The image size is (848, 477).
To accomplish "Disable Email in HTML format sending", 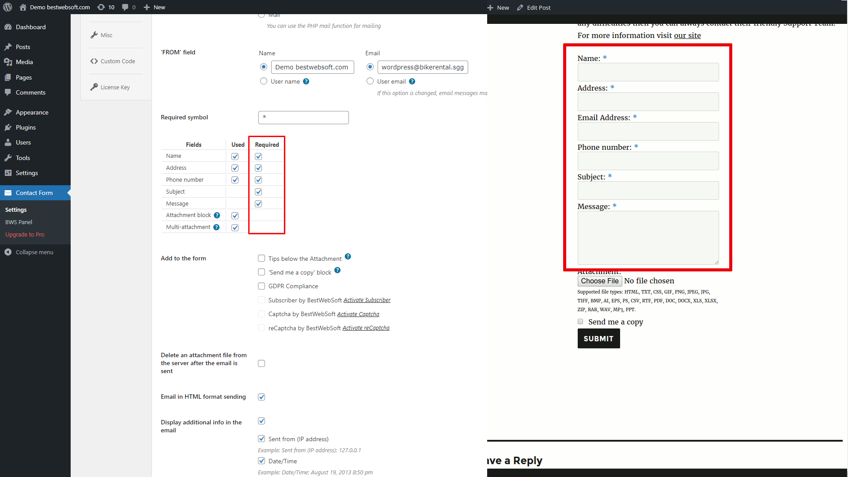I will 261,397.
